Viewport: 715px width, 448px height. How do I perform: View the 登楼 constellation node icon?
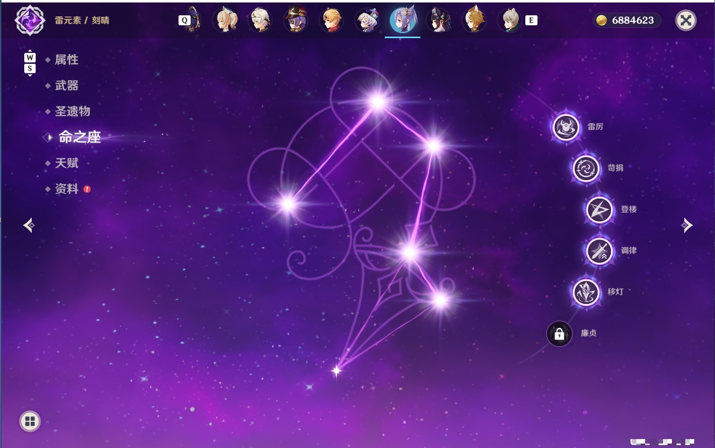click(600, 210)
